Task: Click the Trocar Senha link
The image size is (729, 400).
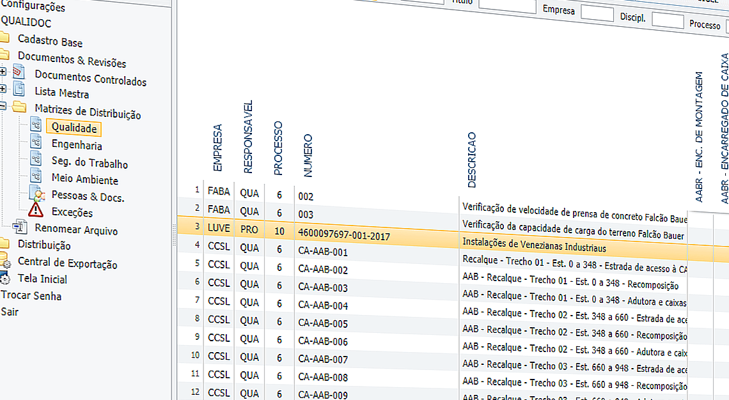Action: point(31,296)
